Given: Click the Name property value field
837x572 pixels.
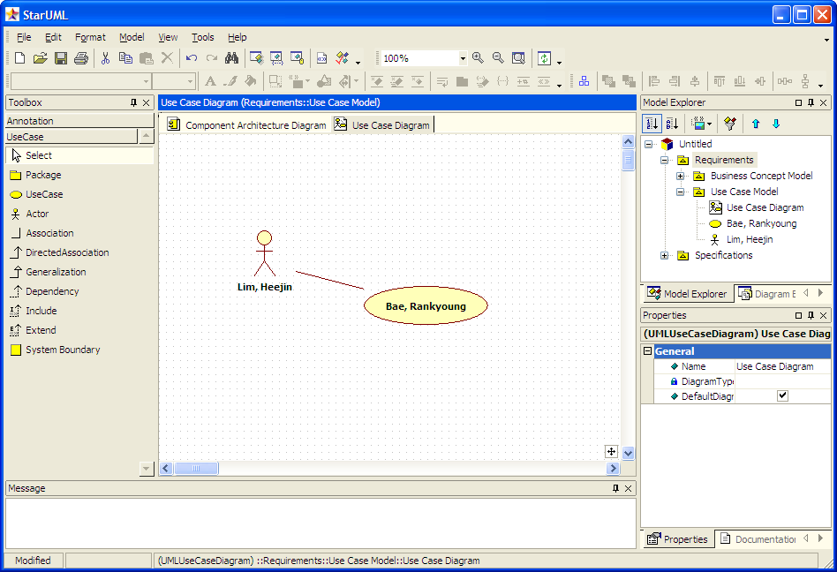Looking at the screenshot, I should [782, 366].
